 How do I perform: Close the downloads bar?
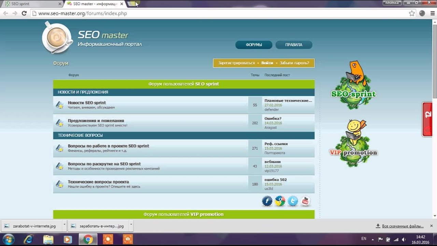[431, 226]
